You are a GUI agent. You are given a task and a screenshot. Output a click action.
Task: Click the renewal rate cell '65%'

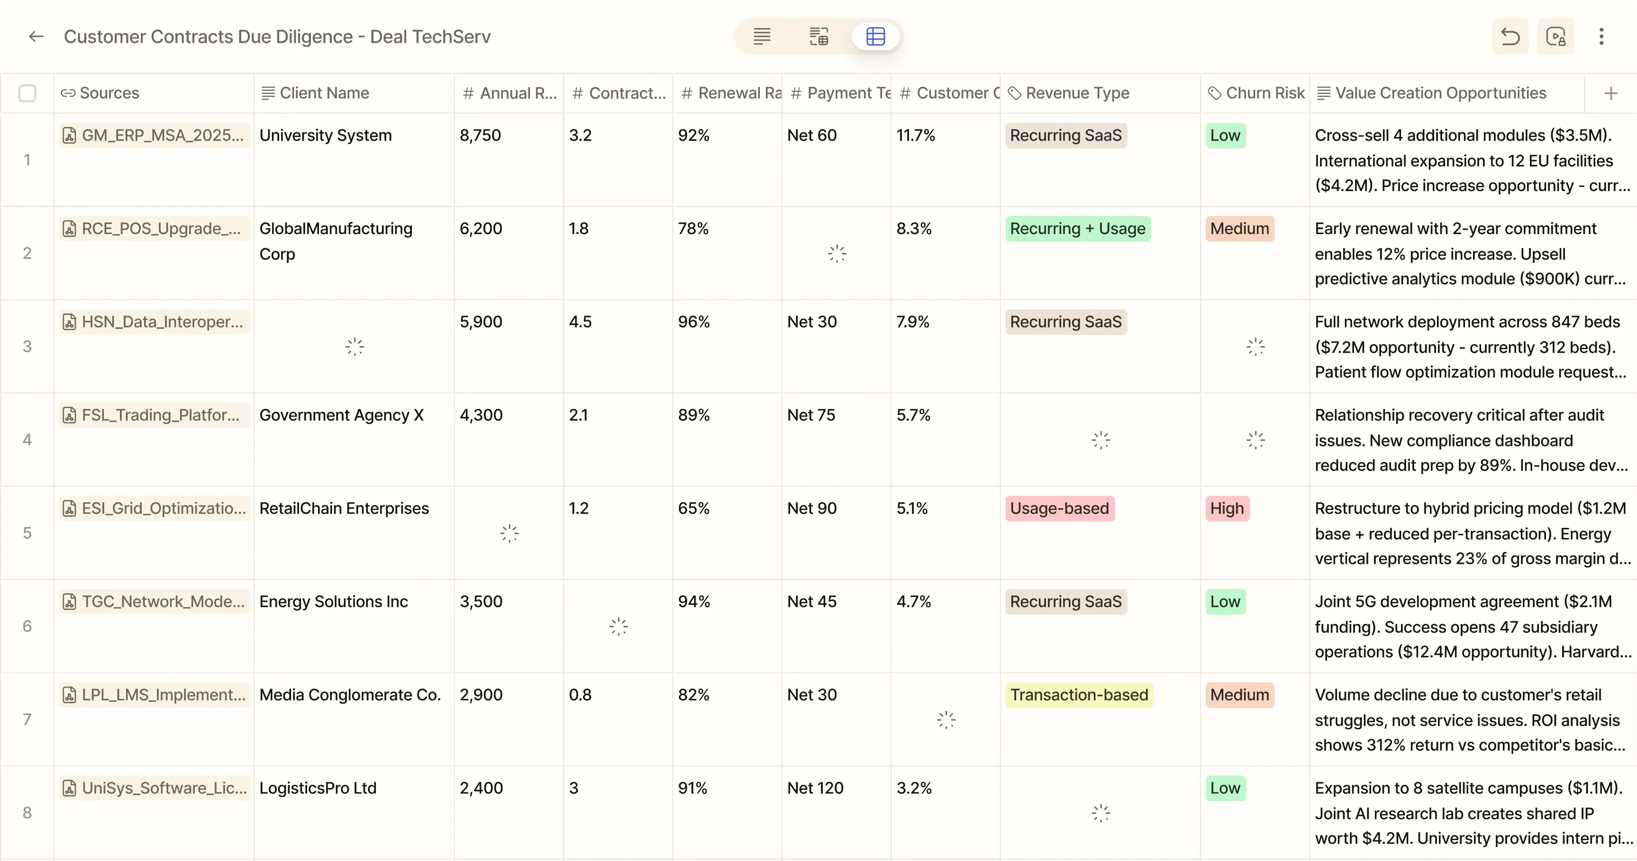[728, 533]
